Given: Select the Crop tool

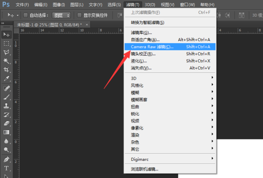Looking at the screenshot, I should pyautogui.click(x=7, y=70).
